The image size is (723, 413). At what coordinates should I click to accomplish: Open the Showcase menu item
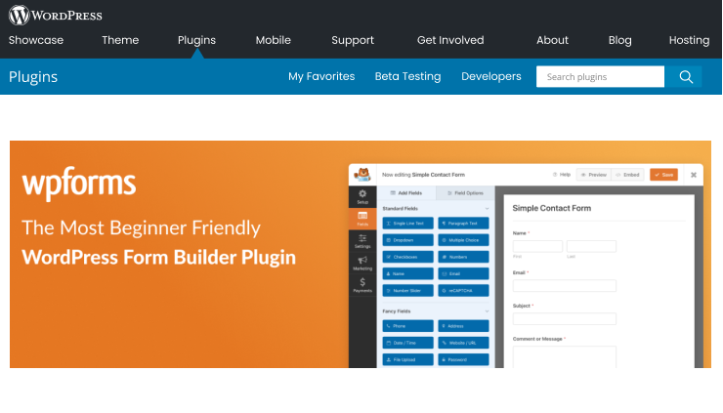[x=36, y=40]
